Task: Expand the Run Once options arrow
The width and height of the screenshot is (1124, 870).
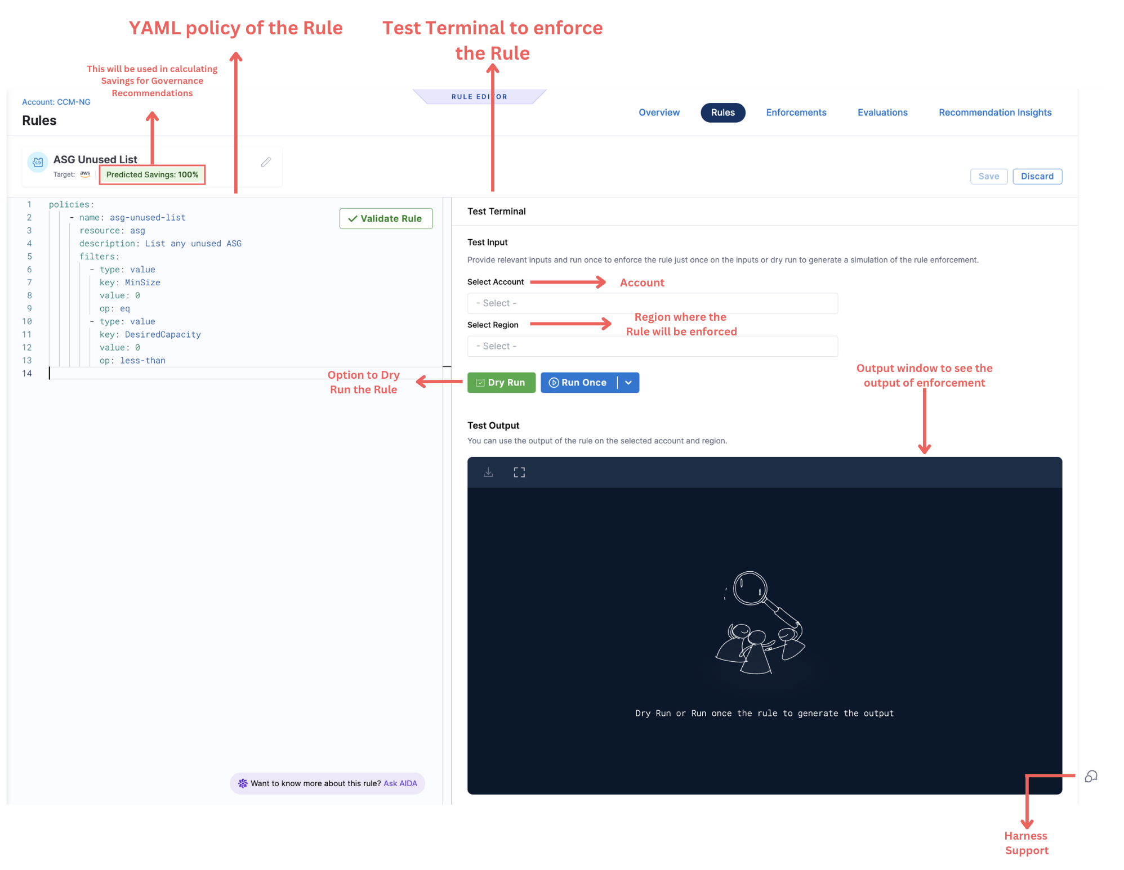Action: [x=628, y=383]
